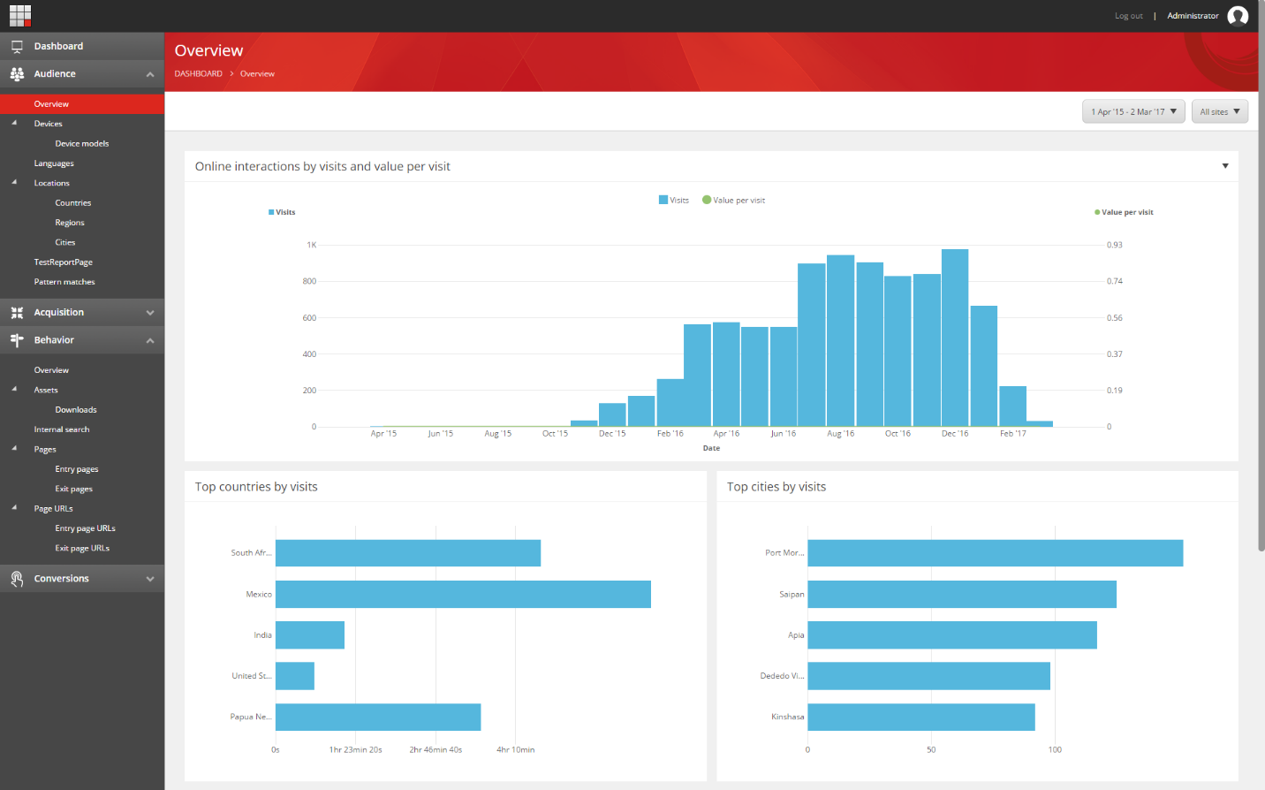Click the Saipan city bar

point(962,594)
